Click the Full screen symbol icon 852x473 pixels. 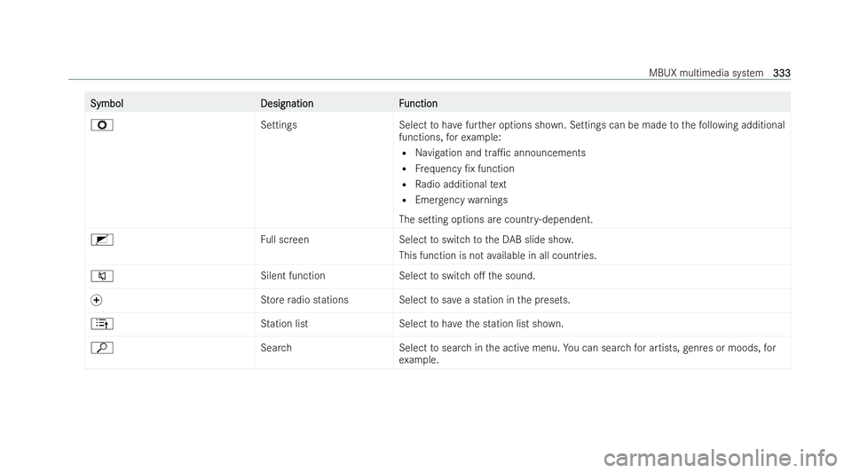tap(102, 240)
